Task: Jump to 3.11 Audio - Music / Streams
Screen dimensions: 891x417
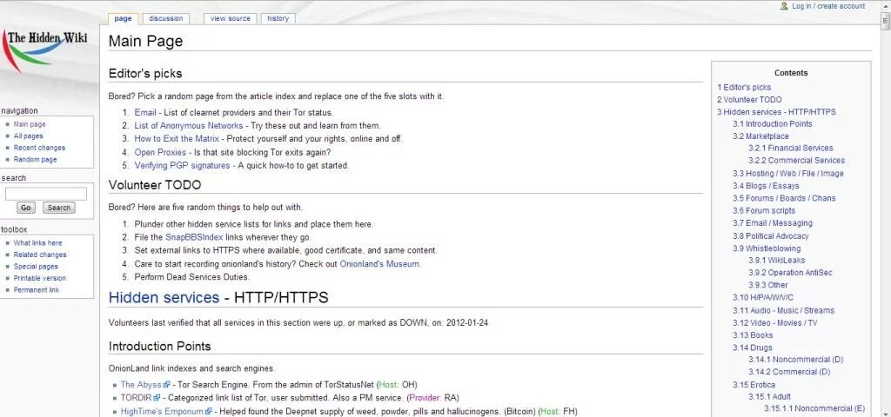Action: click(783, 310)
